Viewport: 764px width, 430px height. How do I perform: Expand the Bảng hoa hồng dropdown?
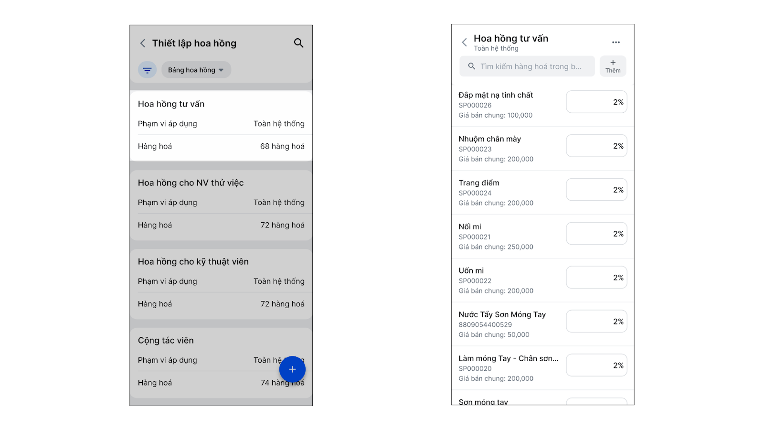196,70
